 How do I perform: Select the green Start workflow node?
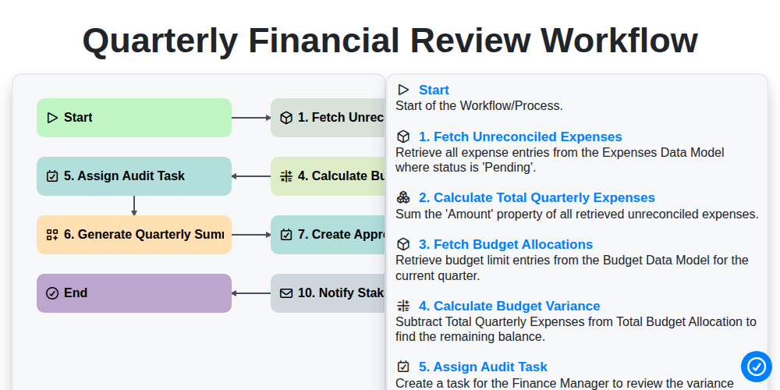click(x=134, y=118)
